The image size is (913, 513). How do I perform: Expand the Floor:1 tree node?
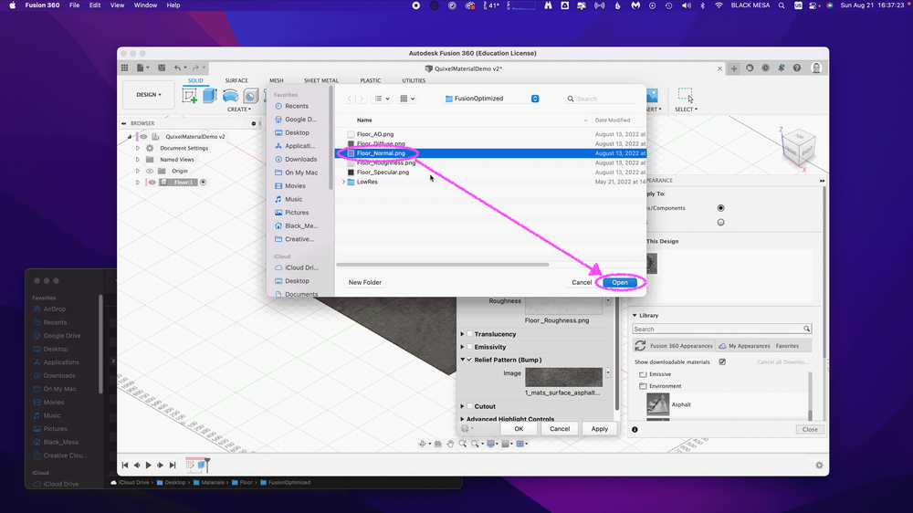(138, 183)
